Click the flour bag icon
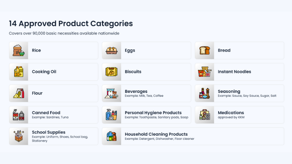292x164 pixels. click(x=19, y=93)
